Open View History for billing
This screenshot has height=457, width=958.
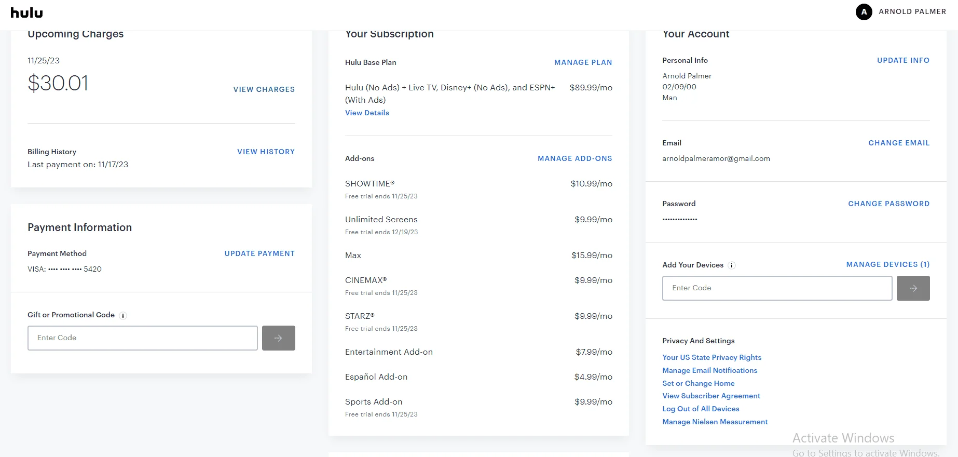point(266,152)
